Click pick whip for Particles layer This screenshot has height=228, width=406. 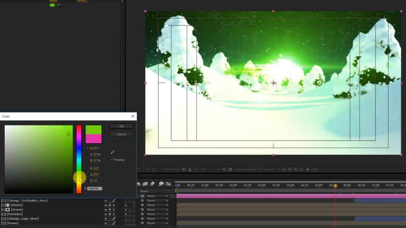tap(142, 214)
